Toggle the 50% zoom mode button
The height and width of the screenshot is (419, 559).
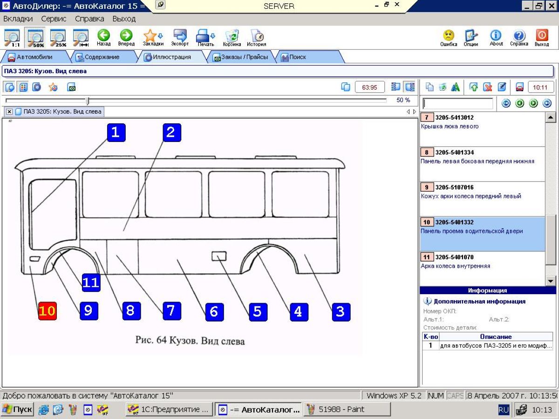click(35, 38)
